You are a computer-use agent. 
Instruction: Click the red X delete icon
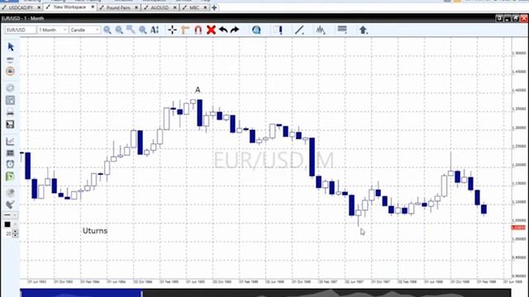(211, 30)
